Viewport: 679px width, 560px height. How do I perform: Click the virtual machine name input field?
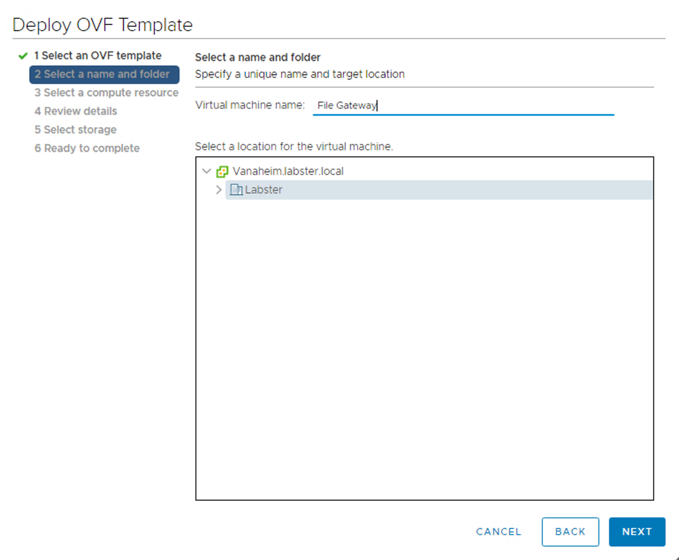pos(463,105)
